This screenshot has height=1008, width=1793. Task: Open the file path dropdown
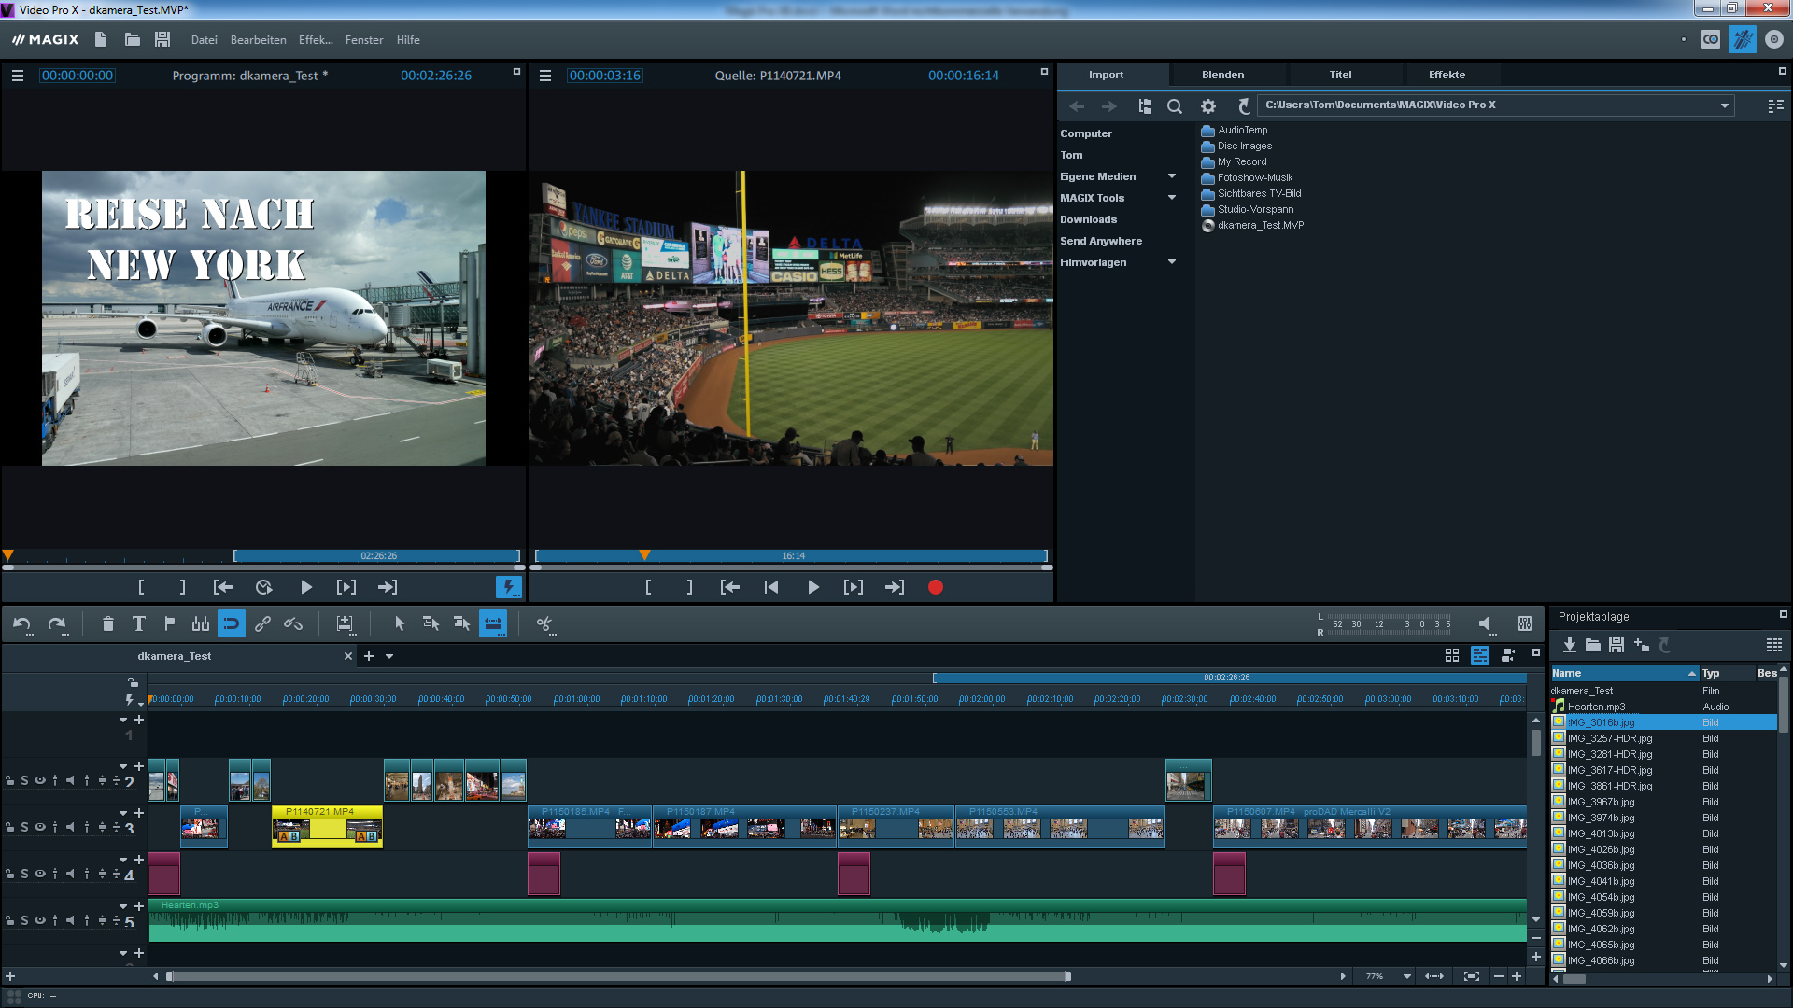coord(1724,105)
